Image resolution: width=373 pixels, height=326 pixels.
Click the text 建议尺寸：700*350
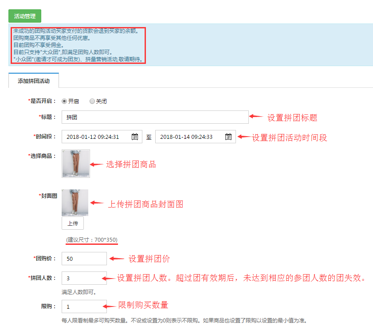(92, 240)
